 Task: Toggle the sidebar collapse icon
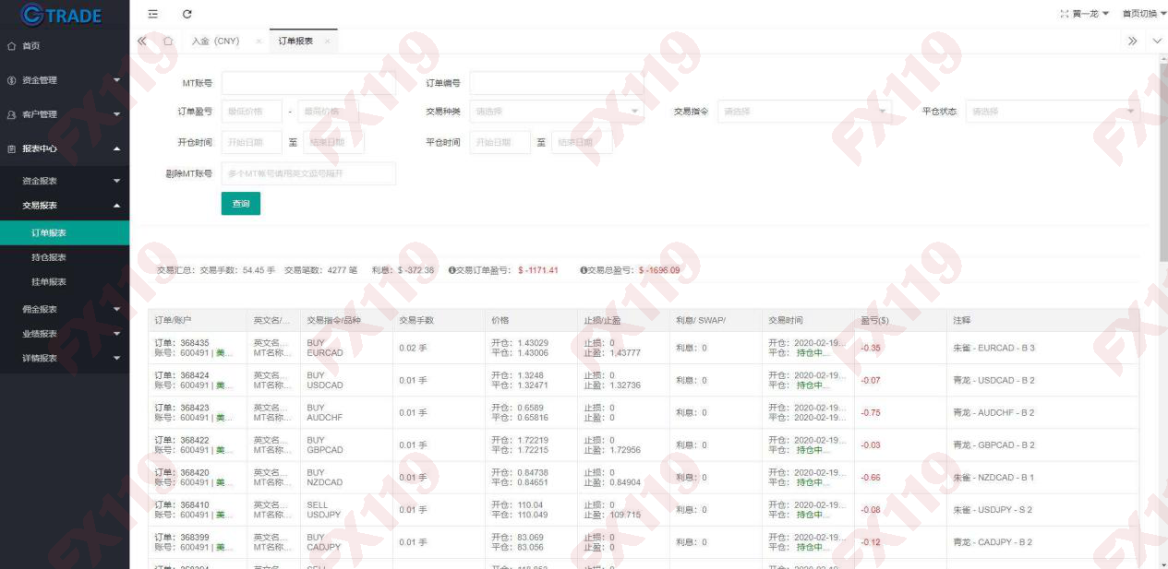[x=152, y=14]
